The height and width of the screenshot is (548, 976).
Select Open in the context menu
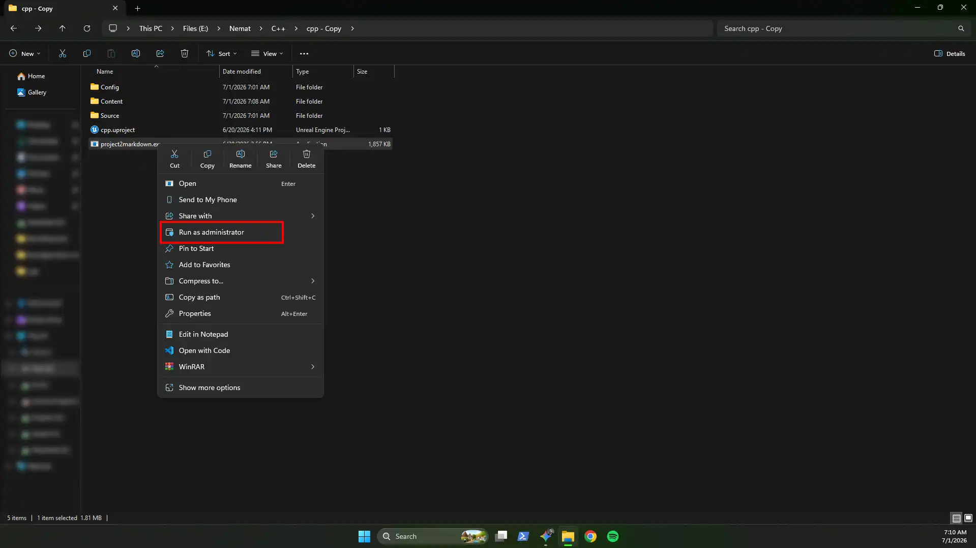pos(241,183)
